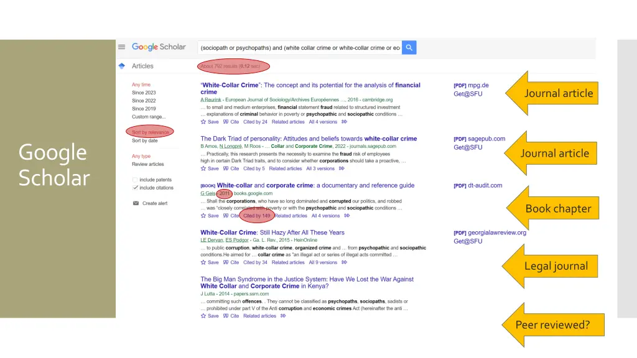This screenshot has height=358, width=637.
Task: Click the Cite quote icon for the A Reurink result
Action: point(225,122)
